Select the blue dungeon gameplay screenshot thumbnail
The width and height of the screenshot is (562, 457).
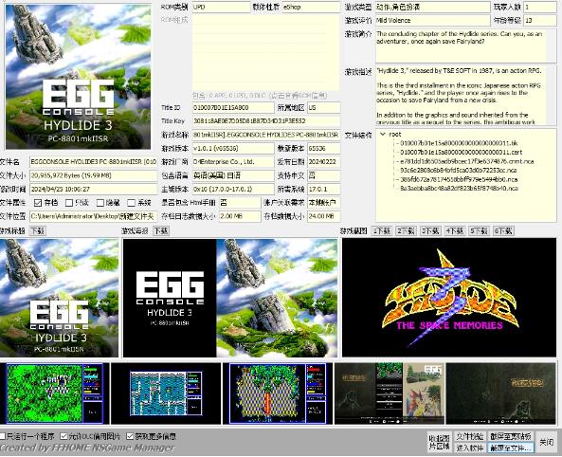pyautogui.click(x=166, y=393)
